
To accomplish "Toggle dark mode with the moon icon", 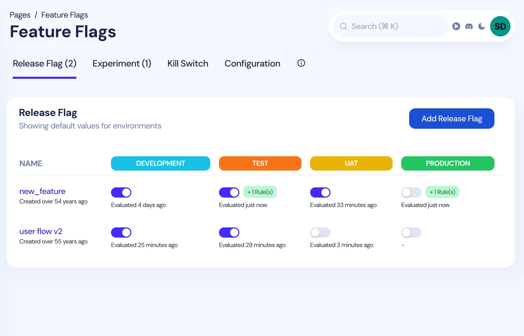I will [x=481, y=26].
